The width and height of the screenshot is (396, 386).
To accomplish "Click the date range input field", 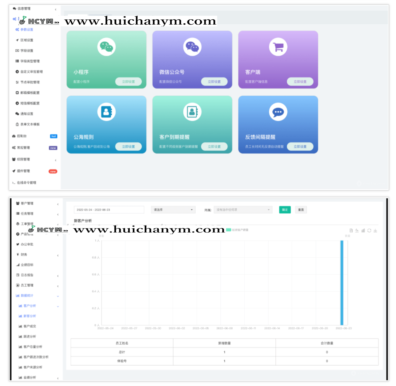I will [109, 210].
